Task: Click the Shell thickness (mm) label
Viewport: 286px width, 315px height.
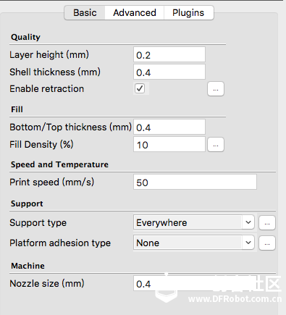Action: (55, 72)
